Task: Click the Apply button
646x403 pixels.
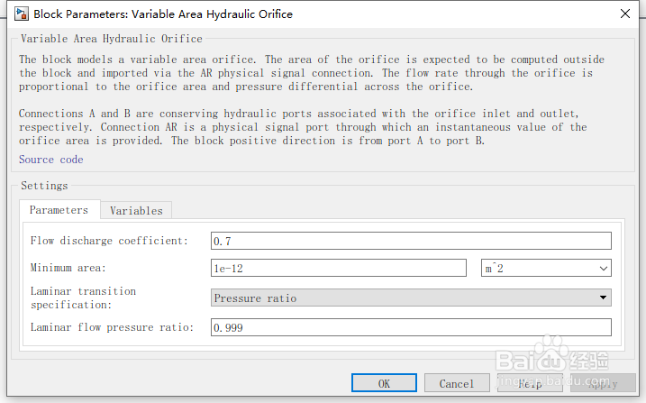Action: [603, 383]
